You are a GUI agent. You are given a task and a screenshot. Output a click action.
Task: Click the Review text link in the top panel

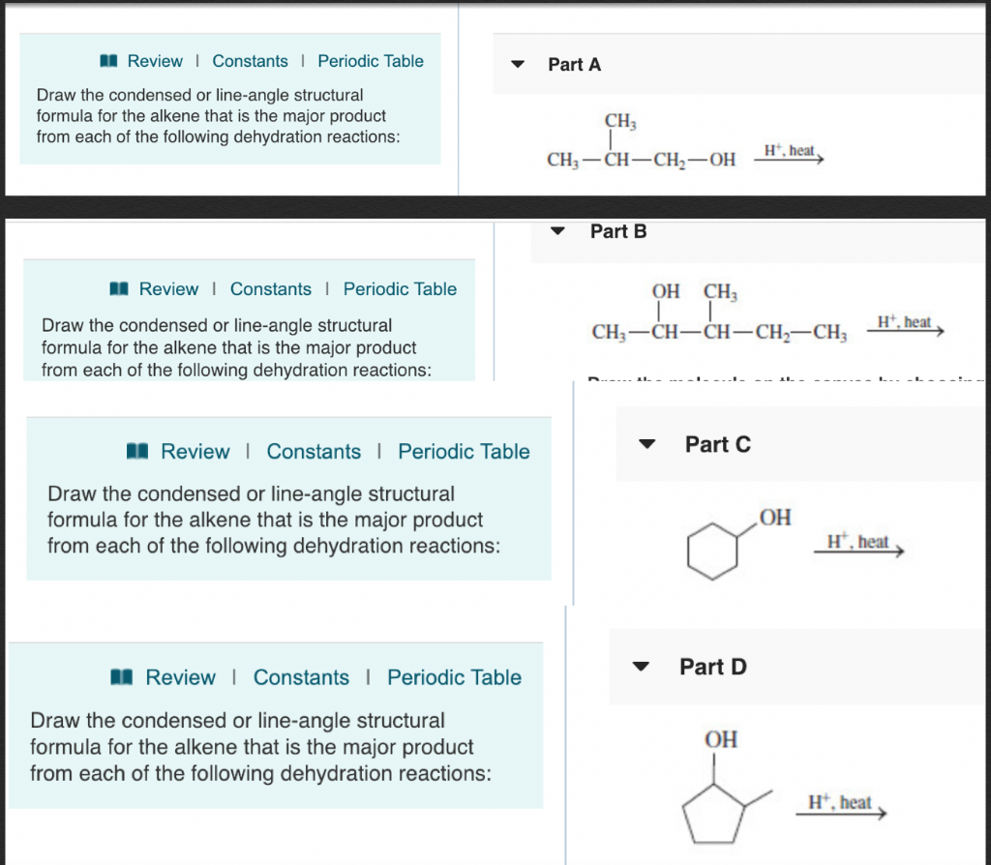[154, 61]
